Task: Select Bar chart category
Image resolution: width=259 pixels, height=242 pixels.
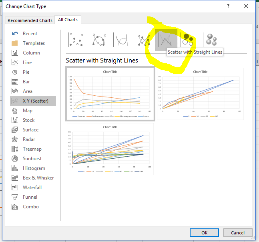Action: tap(33, 82)
